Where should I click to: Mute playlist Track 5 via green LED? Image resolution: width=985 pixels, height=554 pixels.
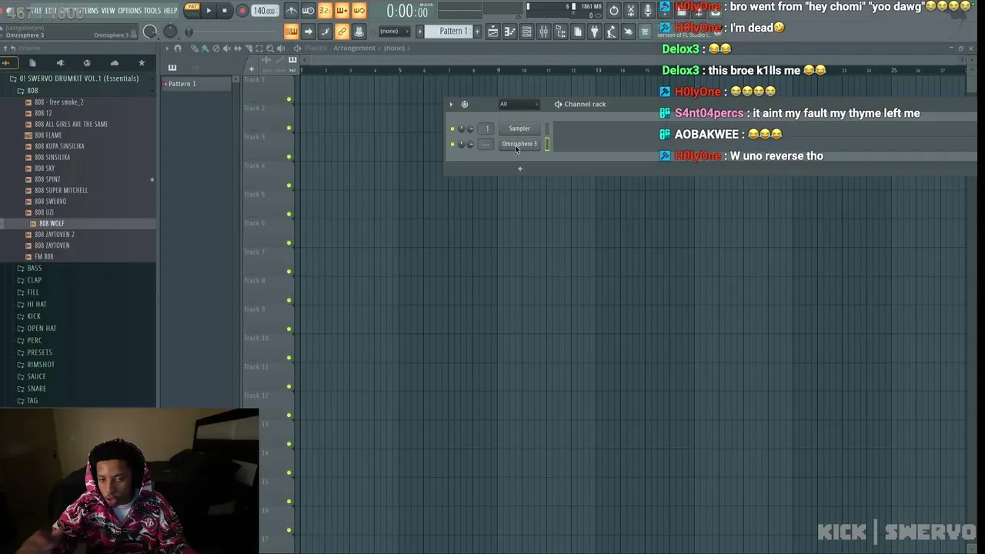289,214
